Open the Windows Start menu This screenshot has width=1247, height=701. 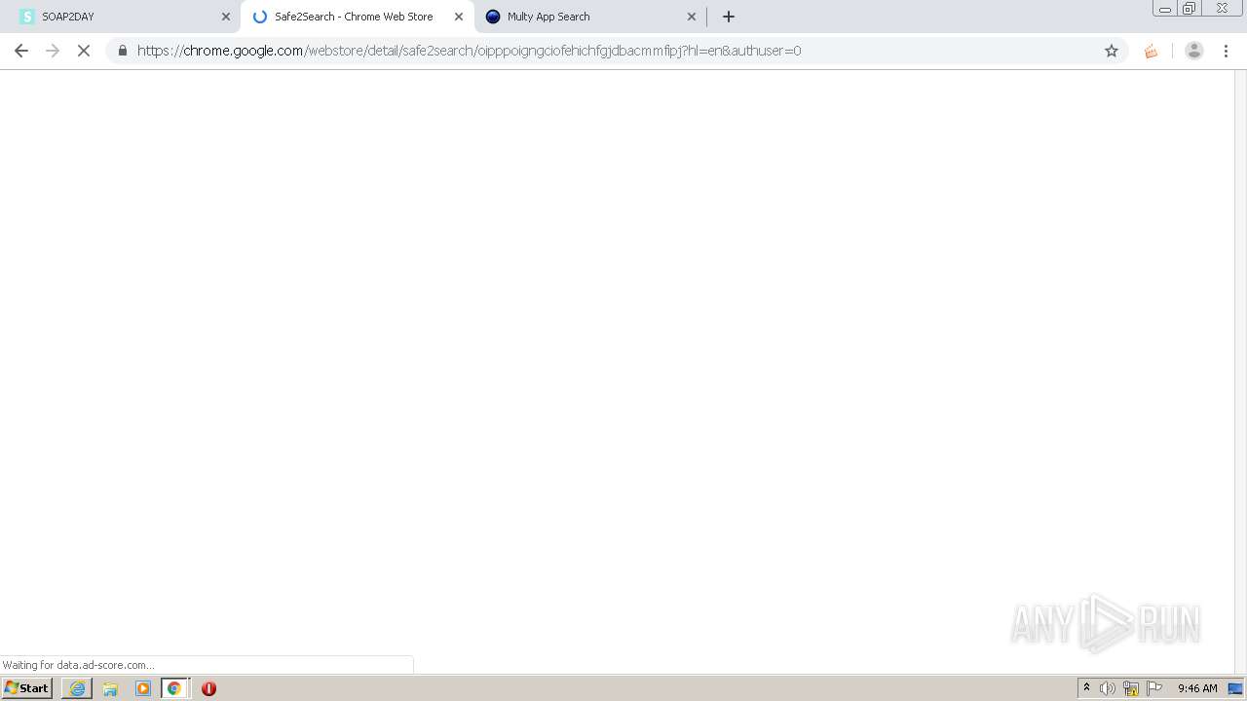(27, 688)
